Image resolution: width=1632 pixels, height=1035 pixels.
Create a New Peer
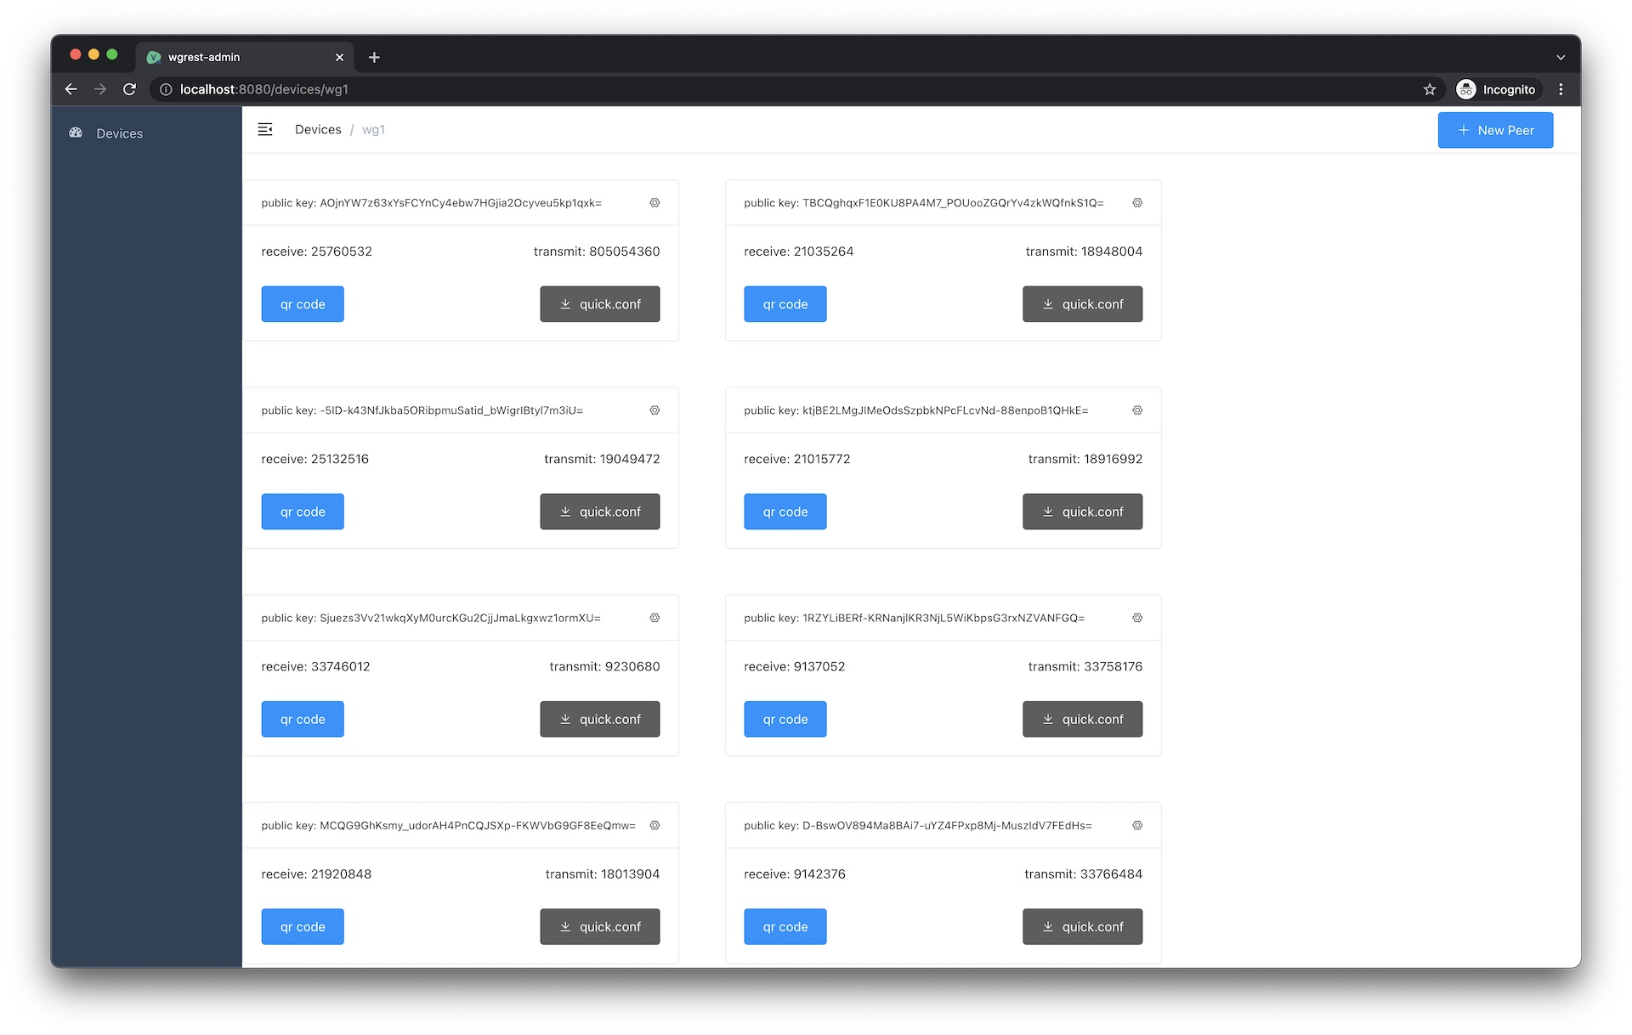tap(1495, 130)
